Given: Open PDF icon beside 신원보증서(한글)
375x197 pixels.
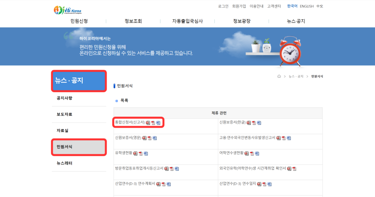Looking at the screenshot, I should click(254, 123).
